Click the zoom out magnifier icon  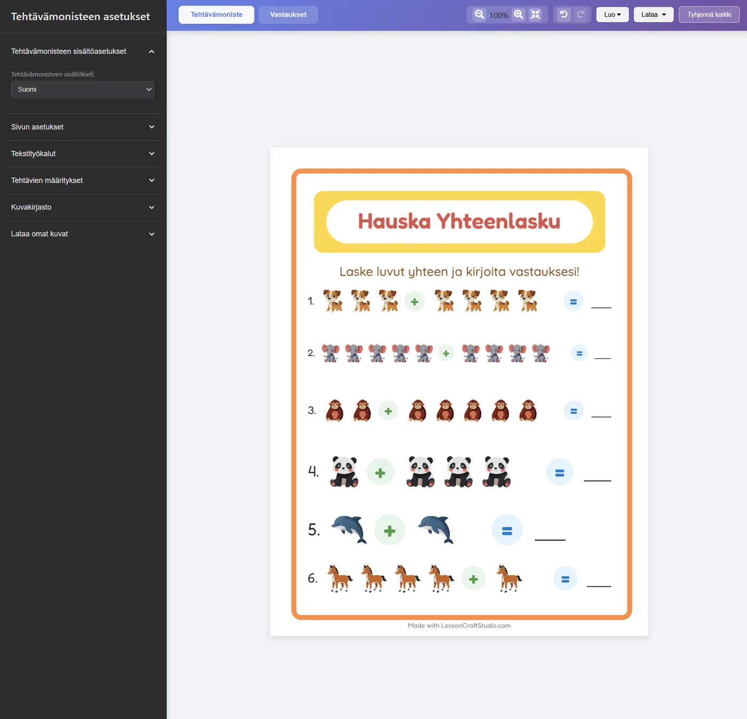[x=480, y=14]
